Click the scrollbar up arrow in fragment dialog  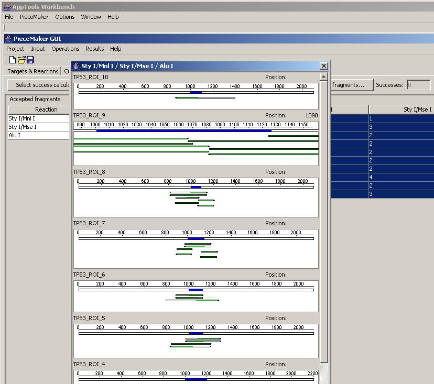(324, 77)
